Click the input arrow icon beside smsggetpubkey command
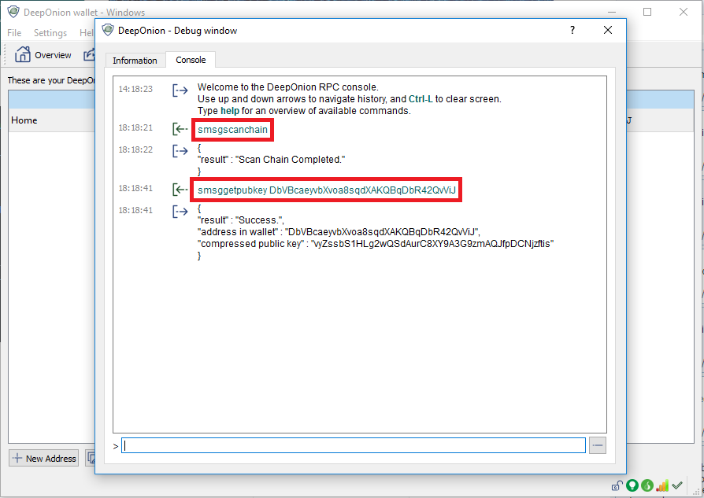Viewport: 704px width, 498px height. 180,190
